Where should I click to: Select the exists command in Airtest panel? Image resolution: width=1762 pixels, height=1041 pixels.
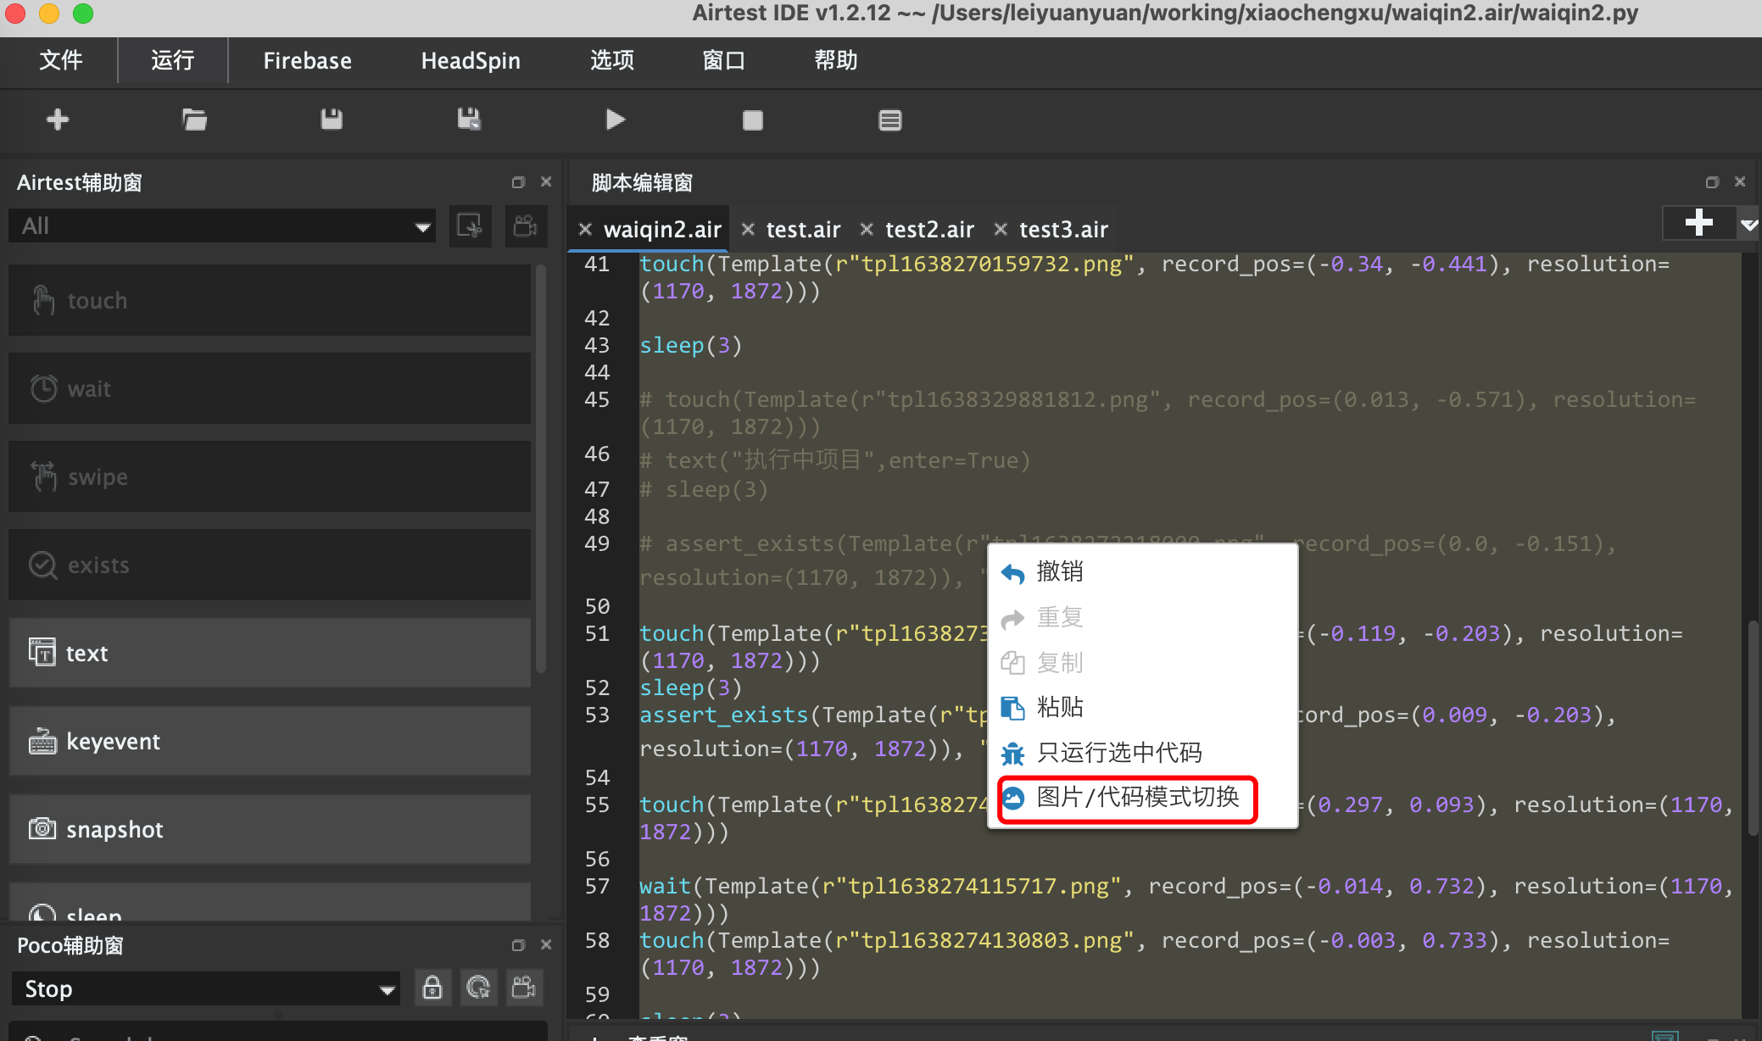click(x=270, y=565)
